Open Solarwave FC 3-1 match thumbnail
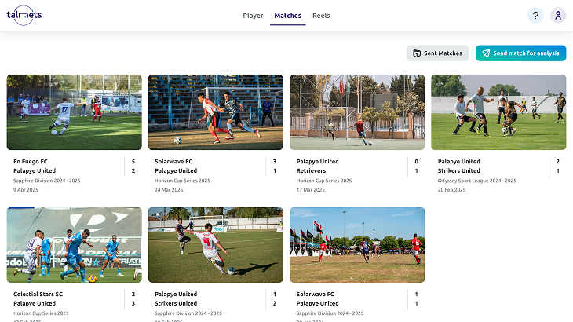573x322 pixels. pyautogui.click(x=216, y=112)
